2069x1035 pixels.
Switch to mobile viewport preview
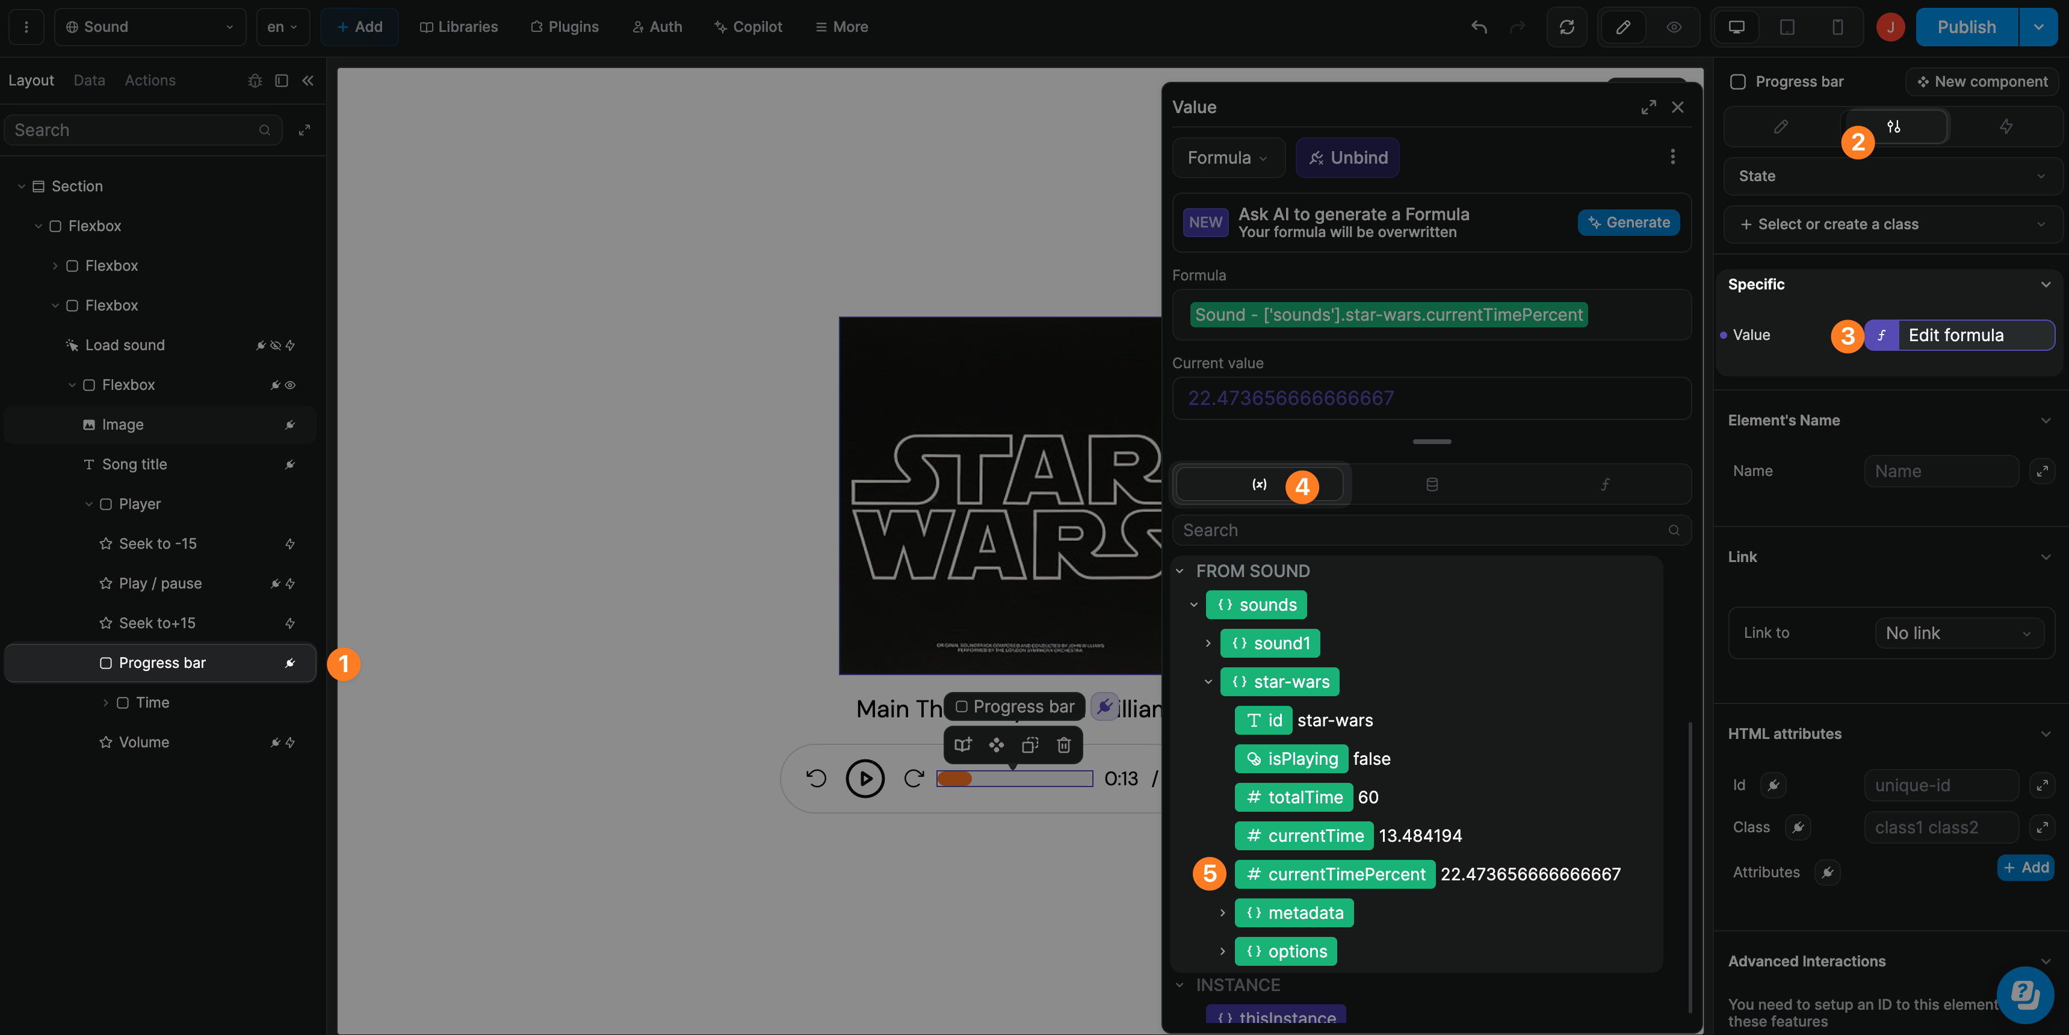(x=1839, y=26)
